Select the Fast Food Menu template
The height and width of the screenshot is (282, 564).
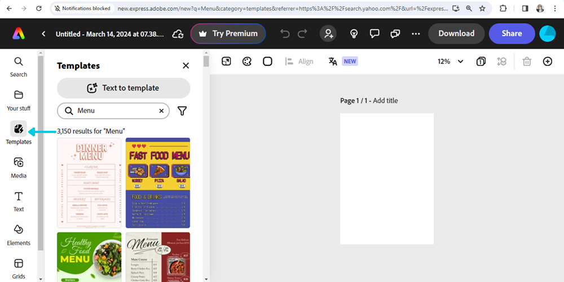click(x=158, y=183)
